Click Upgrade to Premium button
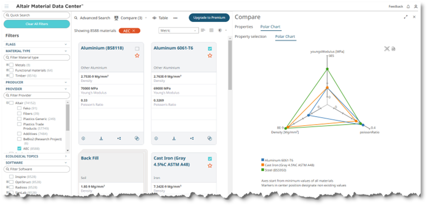428x207 pixels. point(209,17)
